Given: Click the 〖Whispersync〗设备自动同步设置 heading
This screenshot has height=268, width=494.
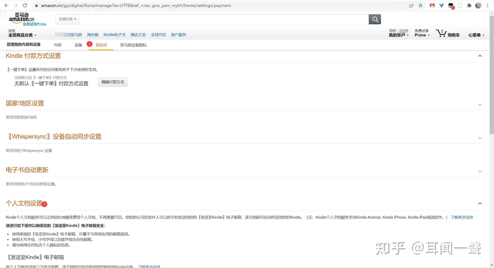Looking at the screenshot, I should (55, 137).
